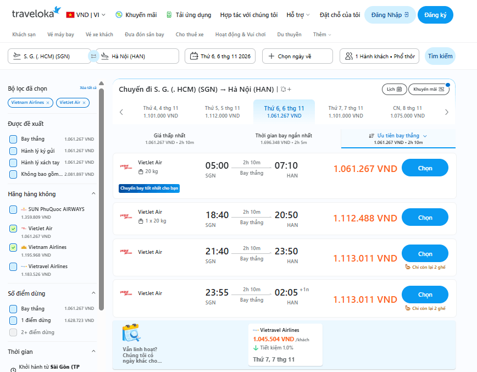The height and width of the screenshot is (372, 477).
Task: Click the Vietnam flag currency icon
Action: (x=70, y=15)
